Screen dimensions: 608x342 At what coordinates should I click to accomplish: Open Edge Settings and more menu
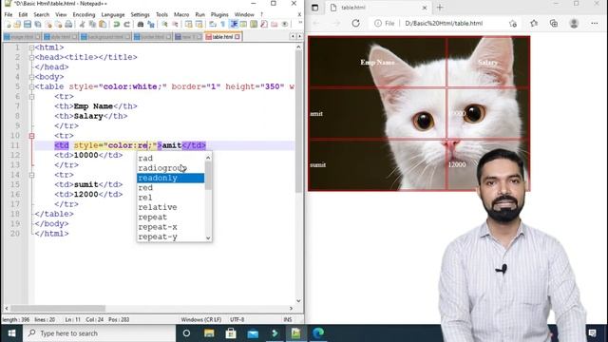pos(594,23)
